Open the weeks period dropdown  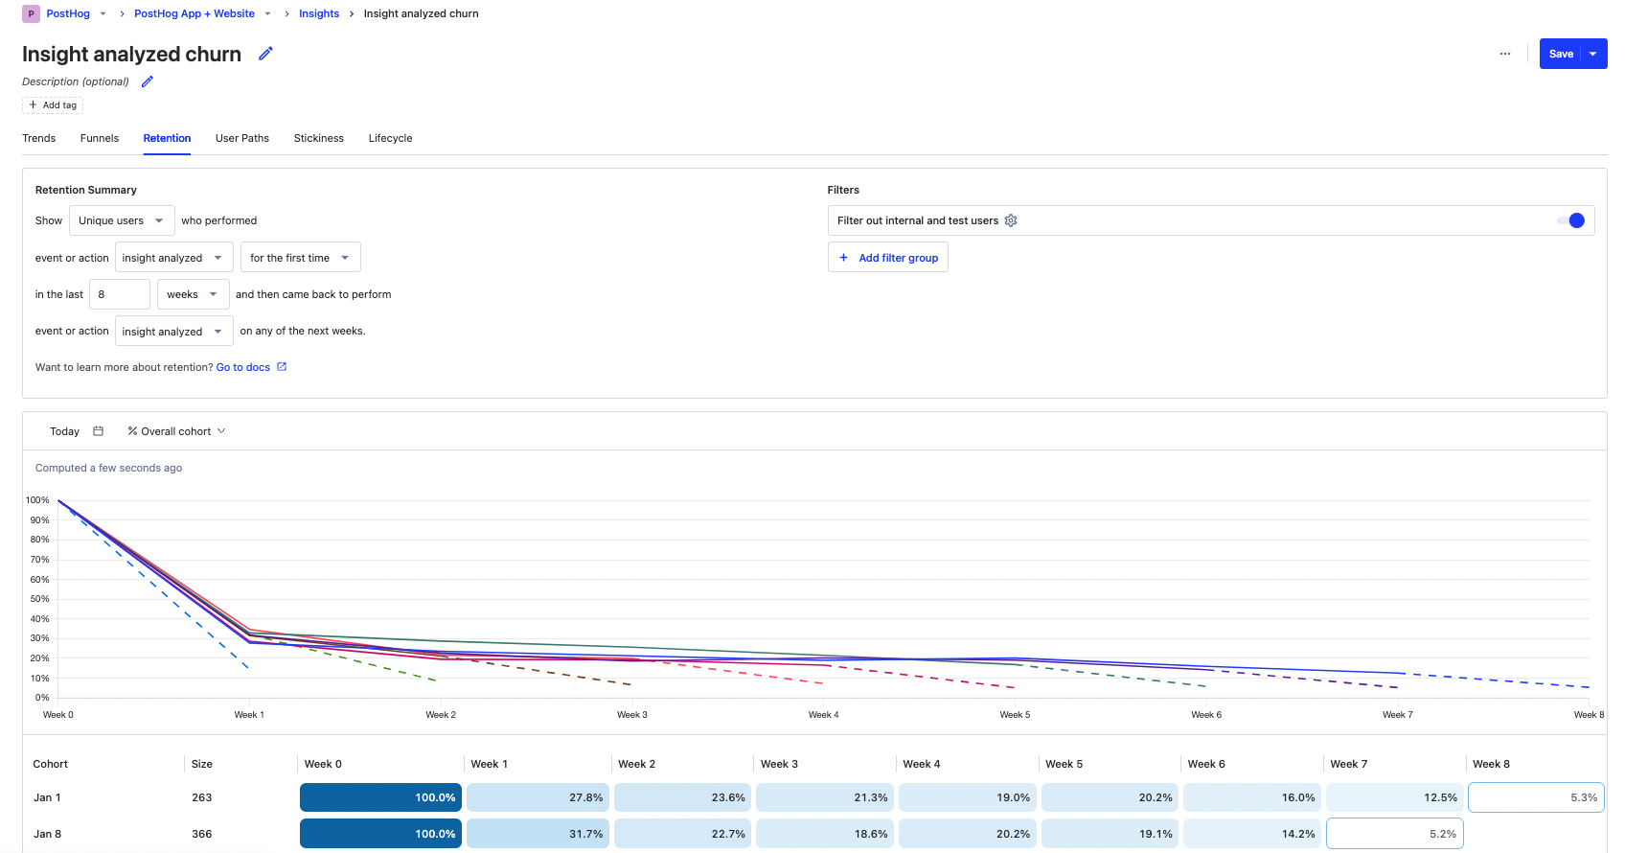193,294
